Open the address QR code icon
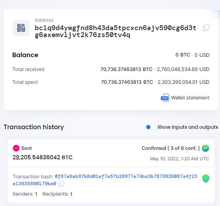Screen dimensions: 220x206 point(21,28)
